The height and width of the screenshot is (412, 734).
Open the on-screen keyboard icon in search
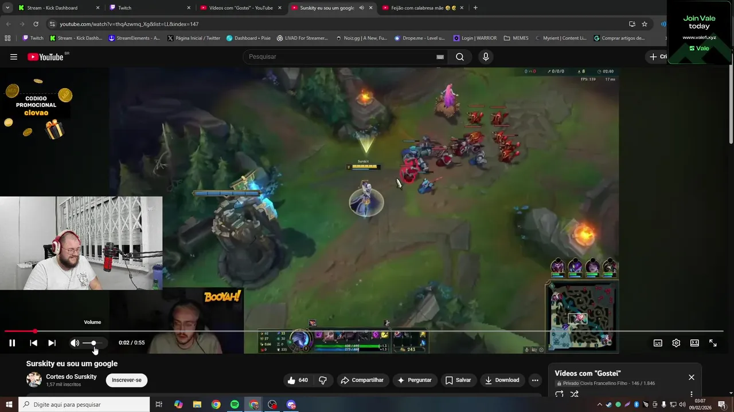(x=440, y=57)
